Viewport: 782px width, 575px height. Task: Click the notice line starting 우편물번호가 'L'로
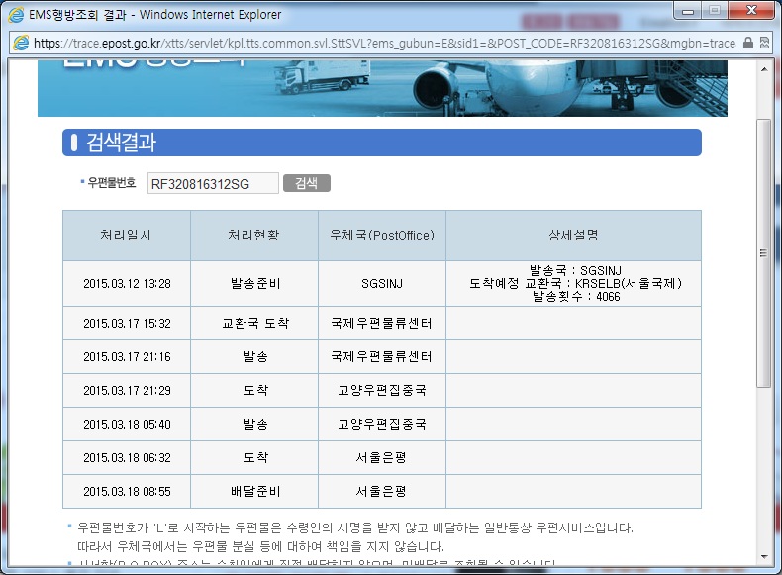(x=355, y=527)
